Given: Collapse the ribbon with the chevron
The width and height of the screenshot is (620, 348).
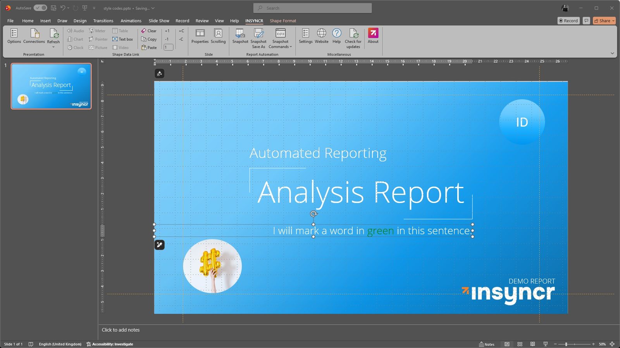Looking at the screenshot, I should click(612, 53).
